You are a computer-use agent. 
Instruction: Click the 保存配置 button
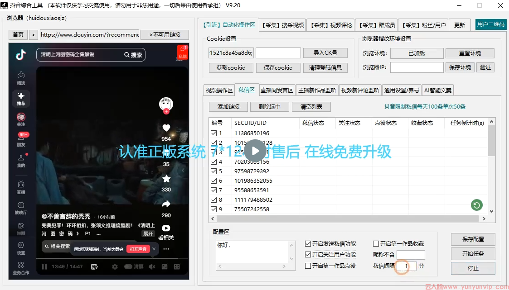tap(473, 239)
